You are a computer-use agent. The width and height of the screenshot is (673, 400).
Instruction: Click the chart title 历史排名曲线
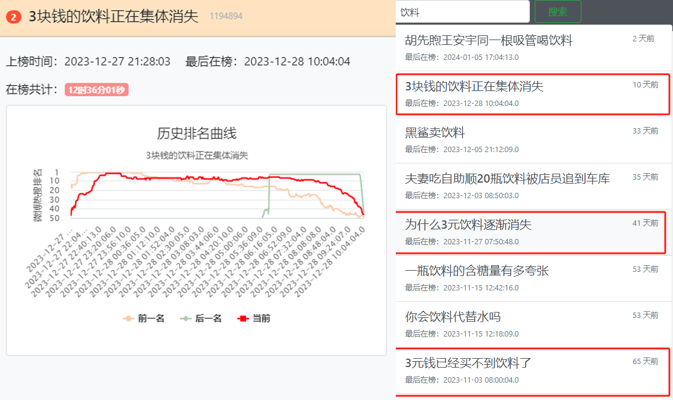click(x=196, y=133)
